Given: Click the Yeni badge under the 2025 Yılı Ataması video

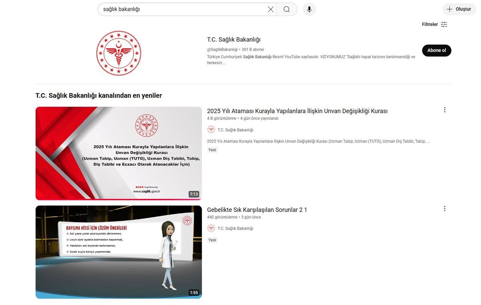Looking at the screenshot, I should click(x=212, y=150).
